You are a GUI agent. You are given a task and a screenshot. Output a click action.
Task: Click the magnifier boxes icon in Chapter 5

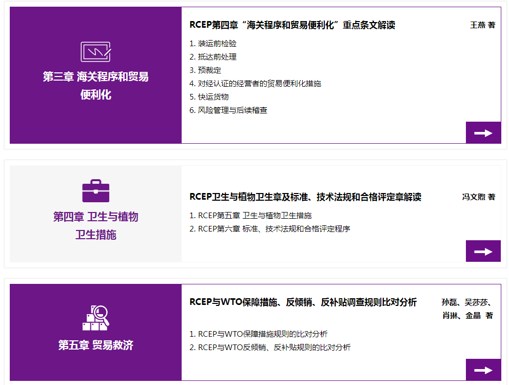[95, 318]
